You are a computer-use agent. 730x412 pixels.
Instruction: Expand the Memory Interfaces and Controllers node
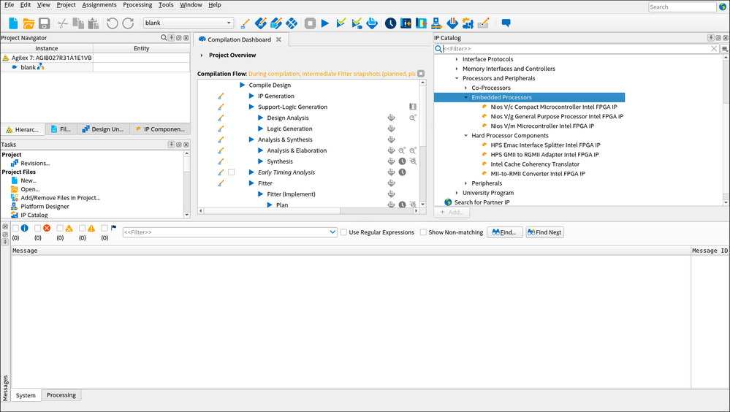(457, 69)
